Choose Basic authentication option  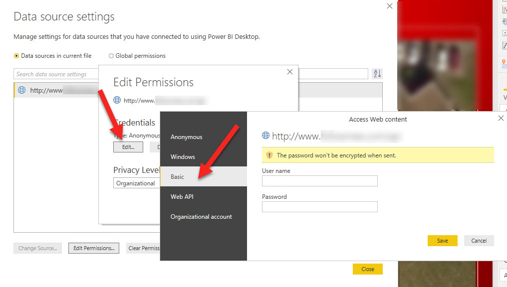tap(204, 176)
